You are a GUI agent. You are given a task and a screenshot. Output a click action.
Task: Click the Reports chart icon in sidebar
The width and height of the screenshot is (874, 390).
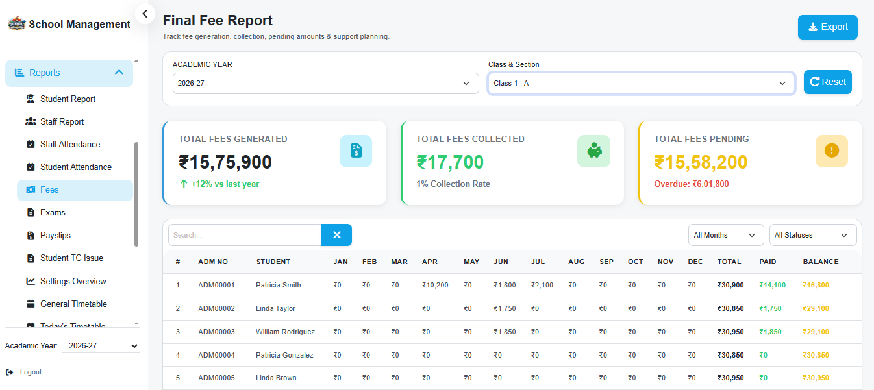(19, 73)
